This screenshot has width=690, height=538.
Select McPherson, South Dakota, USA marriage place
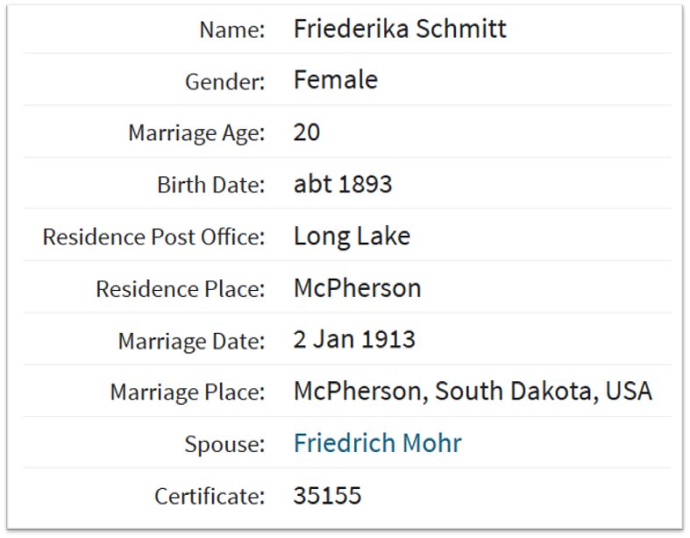pos(473,391)
